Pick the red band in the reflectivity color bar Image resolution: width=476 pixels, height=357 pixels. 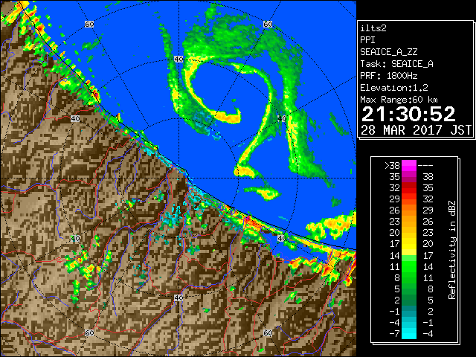[x=409, y=188]
